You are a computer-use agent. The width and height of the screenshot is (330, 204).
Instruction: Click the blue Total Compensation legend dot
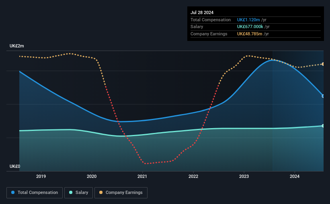click(13, 192)
